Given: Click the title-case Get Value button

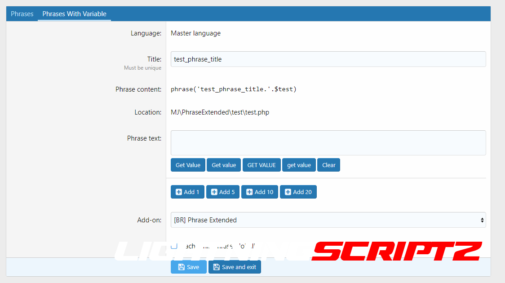Looking at the screenshot, I should [x=188, y=165].
